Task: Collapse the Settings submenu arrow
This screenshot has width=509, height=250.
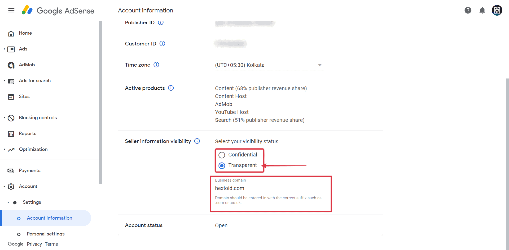Action: tap(8, 202)
